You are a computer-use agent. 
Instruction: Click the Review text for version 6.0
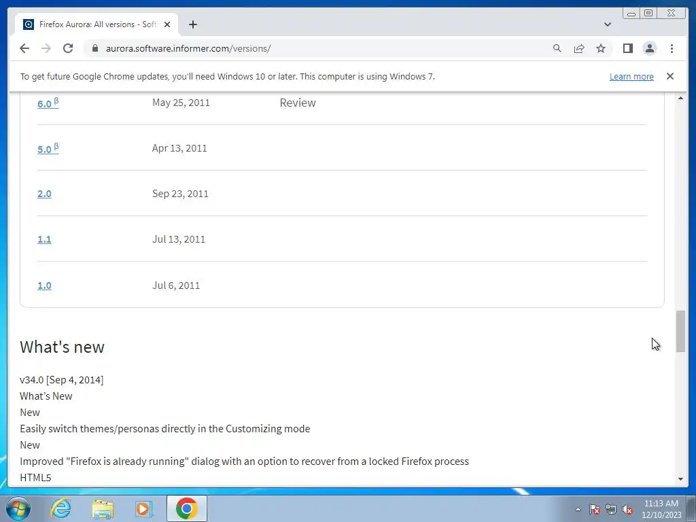pyautogui.click(x=298, y=103)
